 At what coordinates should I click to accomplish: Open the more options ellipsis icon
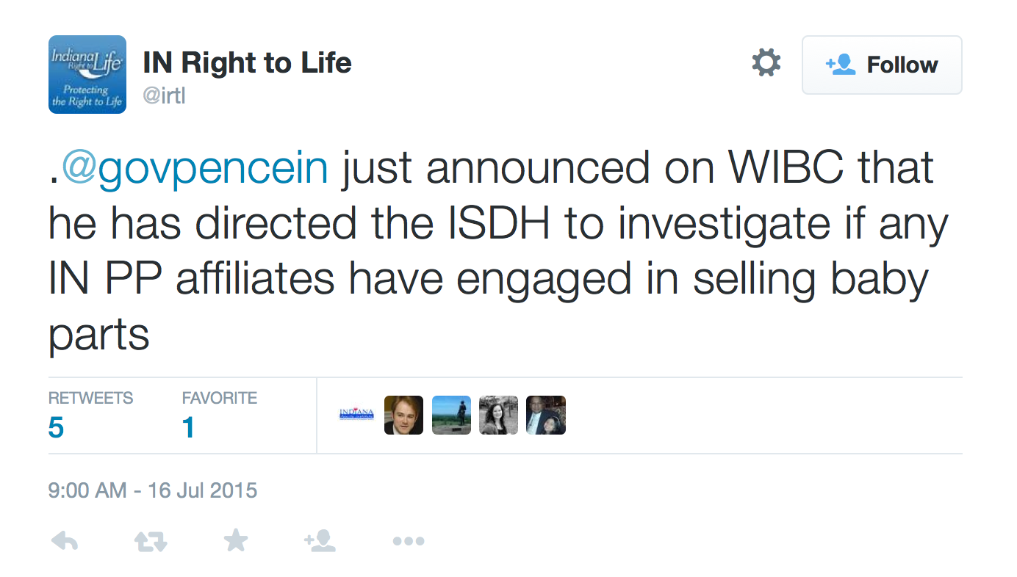408,542
